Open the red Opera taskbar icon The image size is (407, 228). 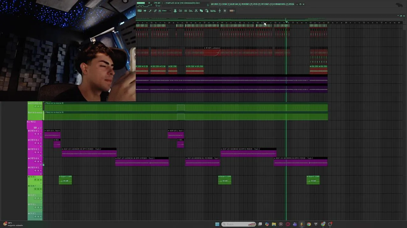(288, 224)
